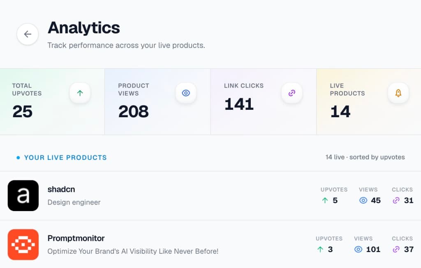Click the eye icon in Product Views card
Viewport: 421px width, 268px height.
pyautogui.click(x=186, y=93)
